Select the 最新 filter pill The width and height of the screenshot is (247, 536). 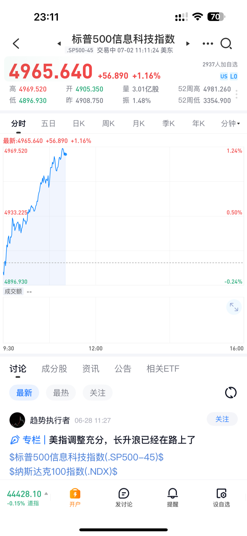(x=24, y=393)
